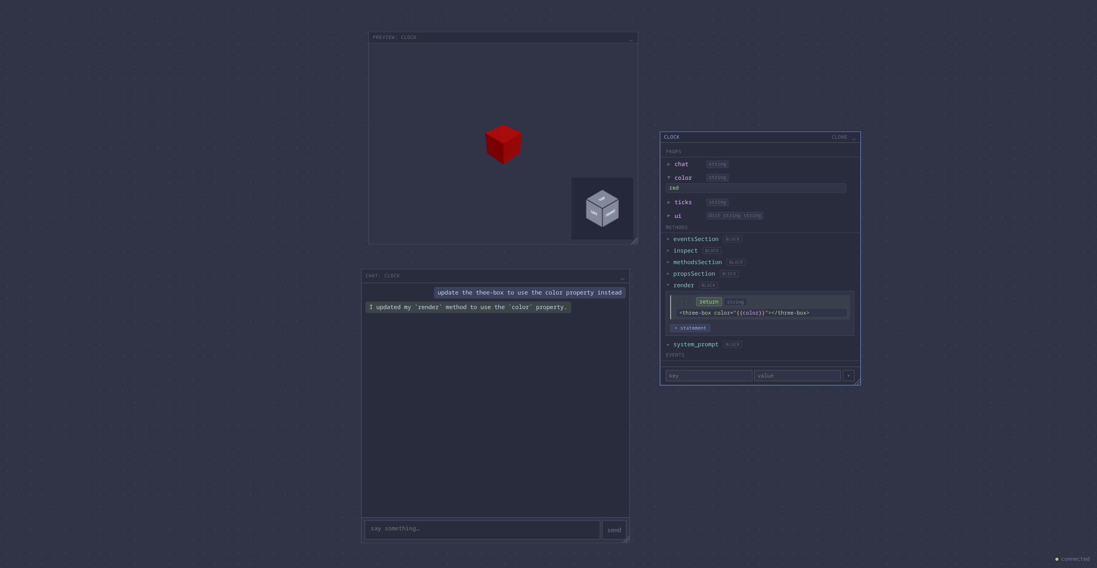Add a new statement to render

pos(690,328)
